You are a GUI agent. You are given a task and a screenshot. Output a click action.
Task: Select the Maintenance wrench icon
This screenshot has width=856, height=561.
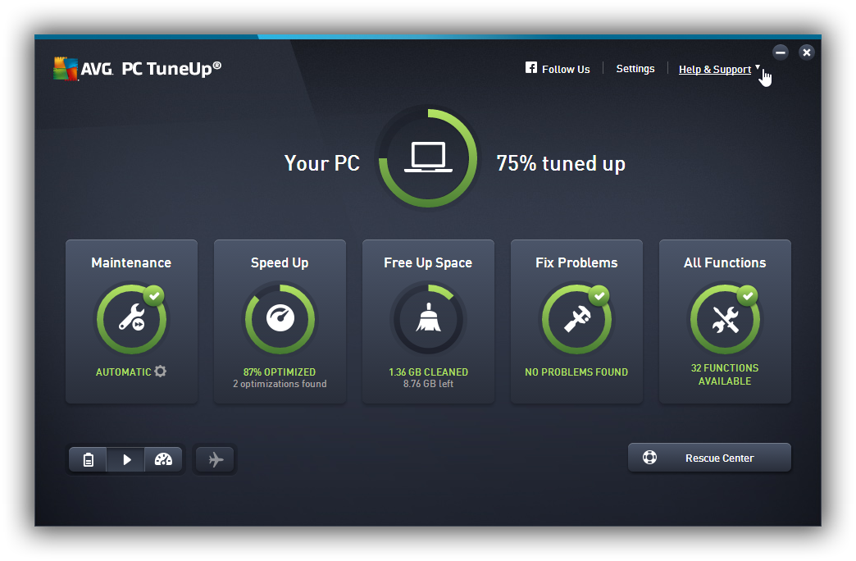[x=131, y=319]
